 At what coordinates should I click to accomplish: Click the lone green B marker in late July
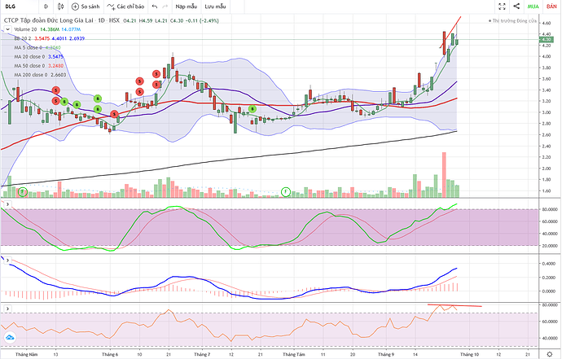coord(252,109)
